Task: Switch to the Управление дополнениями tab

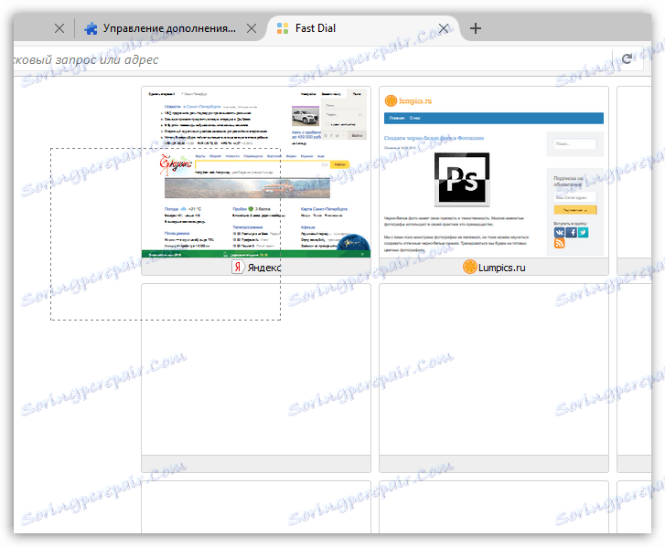Action: pyautogui.click(x=168, y=28)
